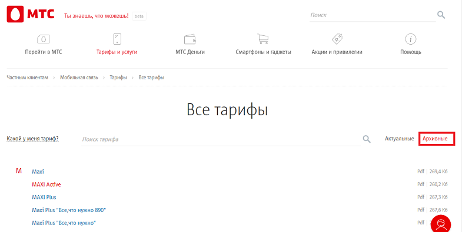
Task: Click the Мобильная связь breadcrumb
Action: pyautogui.click(x=79, y=78)
